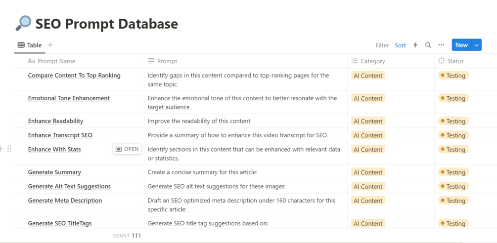This screenshot has height=243, width=497.
Task: Select the Table view tab
Action: tap(30, 45)
